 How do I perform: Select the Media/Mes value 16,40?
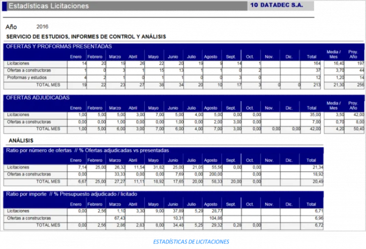click(x=339, y=63)
